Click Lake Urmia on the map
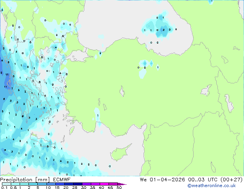244x189 pixels. [x=229, y=103]
